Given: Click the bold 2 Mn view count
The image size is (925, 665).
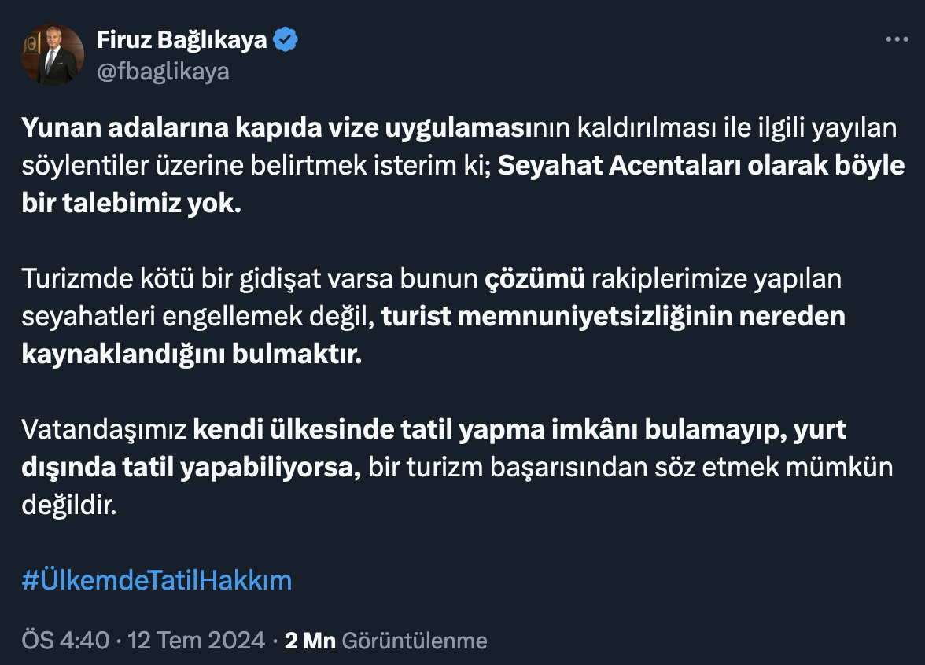Looking at the screenshot, I should coord(309,641).
